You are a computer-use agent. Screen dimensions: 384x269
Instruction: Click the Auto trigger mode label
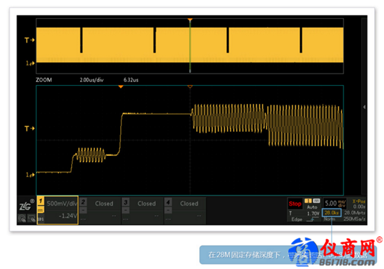(312, 207)
